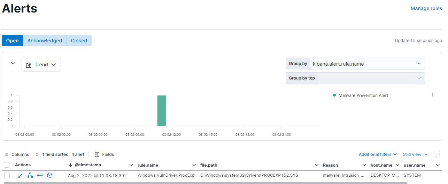Image resolution: width=448 pixels, height=184 pixels.
Task: Enter full screen mode for the alerts table
Action: pyautogui.click(x=436, y=154)
